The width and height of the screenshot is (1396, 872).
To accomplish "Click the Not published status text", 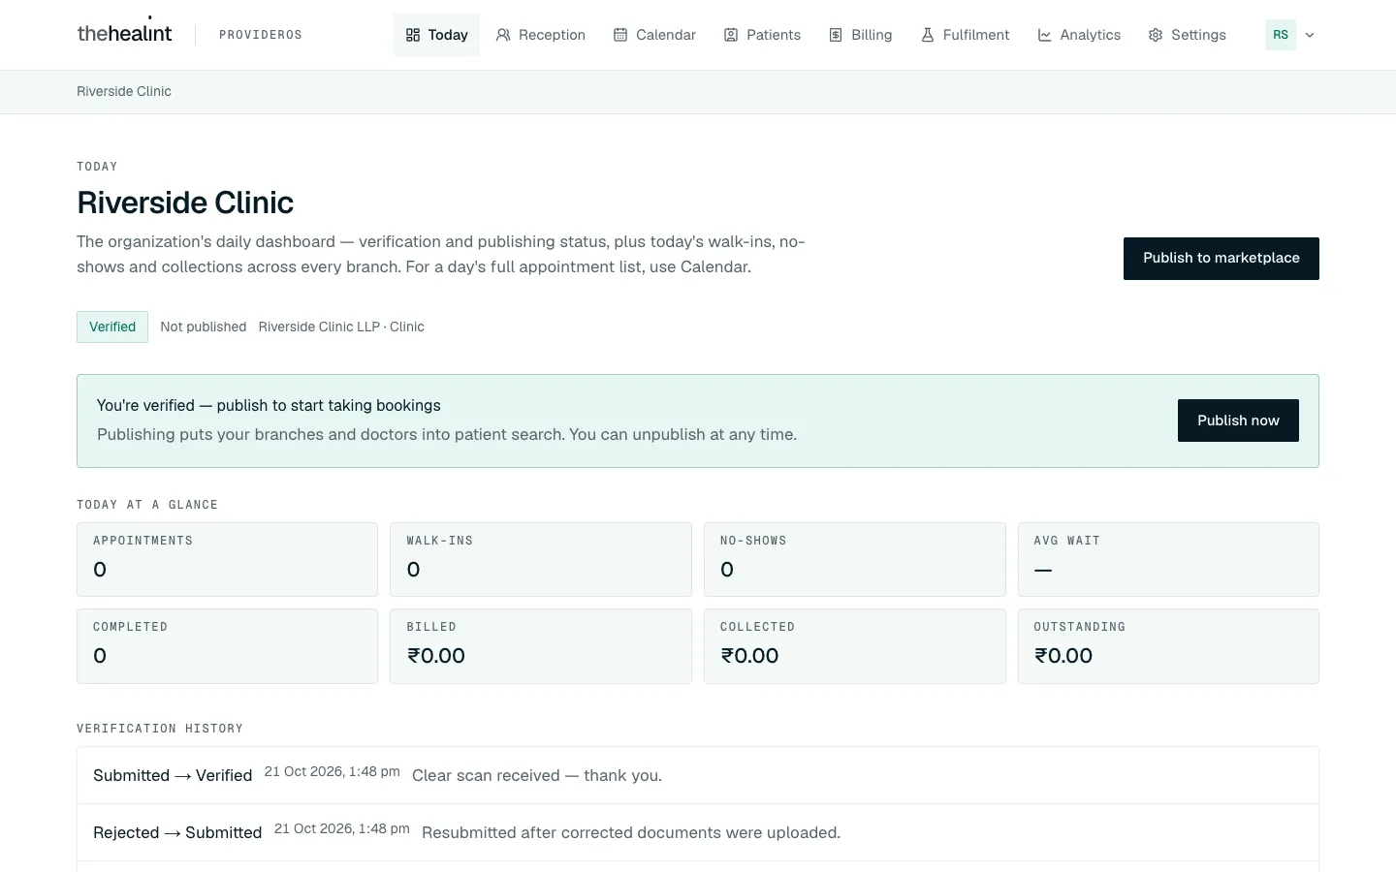I will [x=204, y=327].
